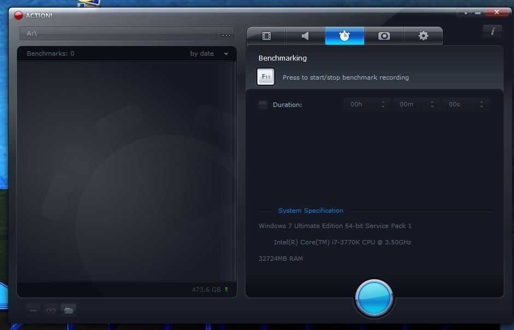Click the 'Benchmarks: 0' label
This screenshot has width=514, height=330.
50,53
